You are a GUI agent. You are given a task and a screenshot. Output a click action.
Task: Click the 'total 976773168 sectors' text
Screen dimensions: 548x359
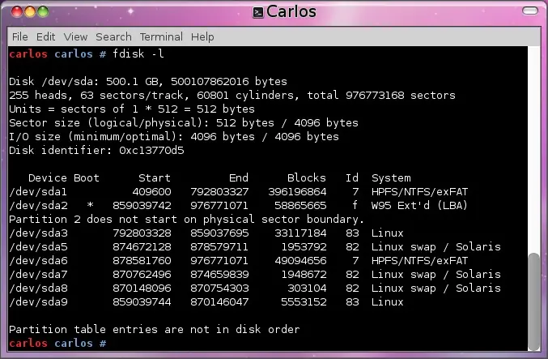[x=381, y=95]
